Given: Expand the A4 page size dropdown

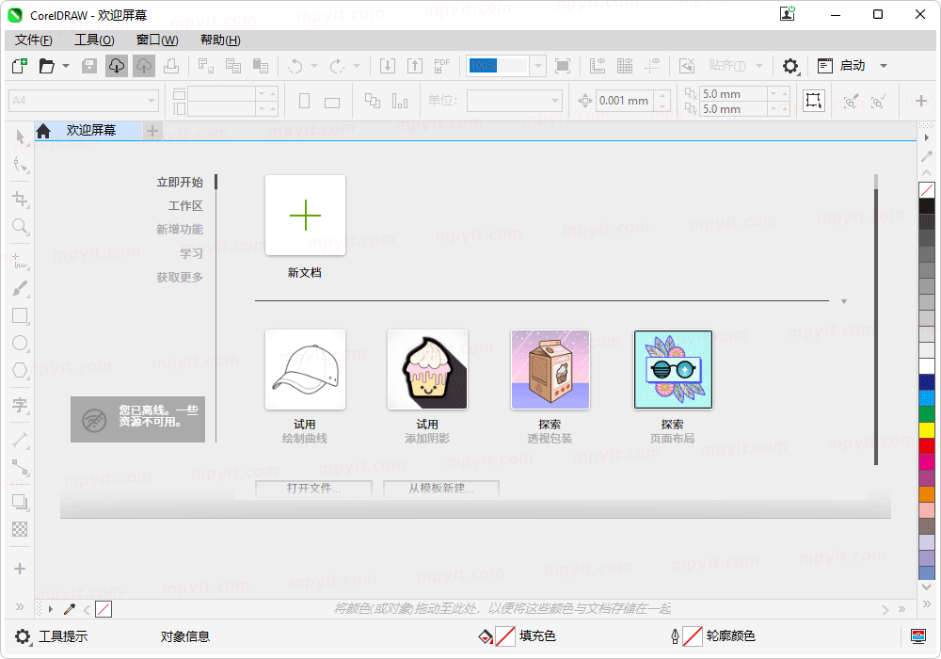Looking at the screenshot, I should [152, 101].
